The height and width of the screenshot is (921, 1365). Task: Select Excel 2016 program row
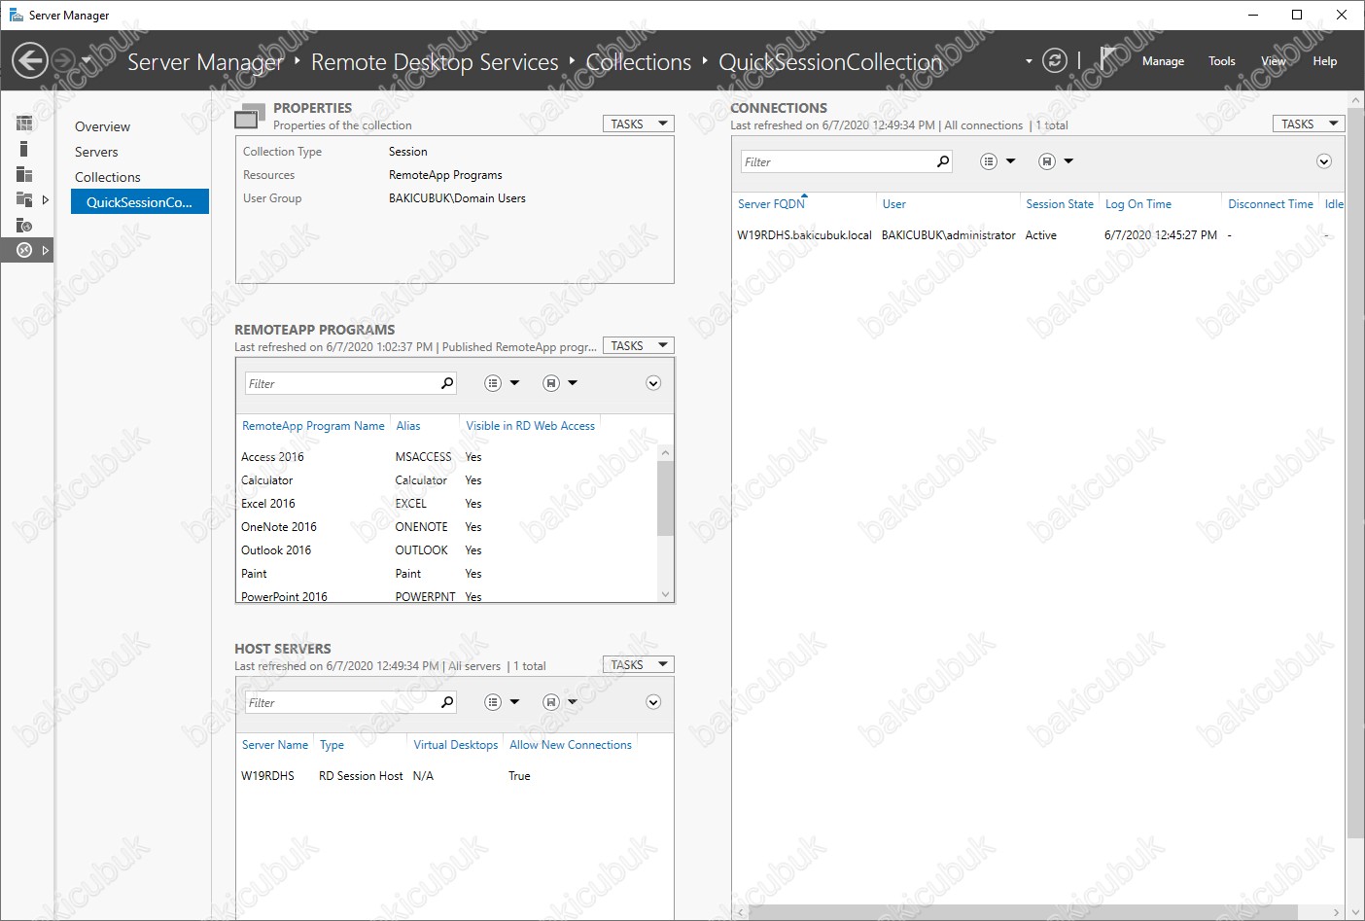447,504
